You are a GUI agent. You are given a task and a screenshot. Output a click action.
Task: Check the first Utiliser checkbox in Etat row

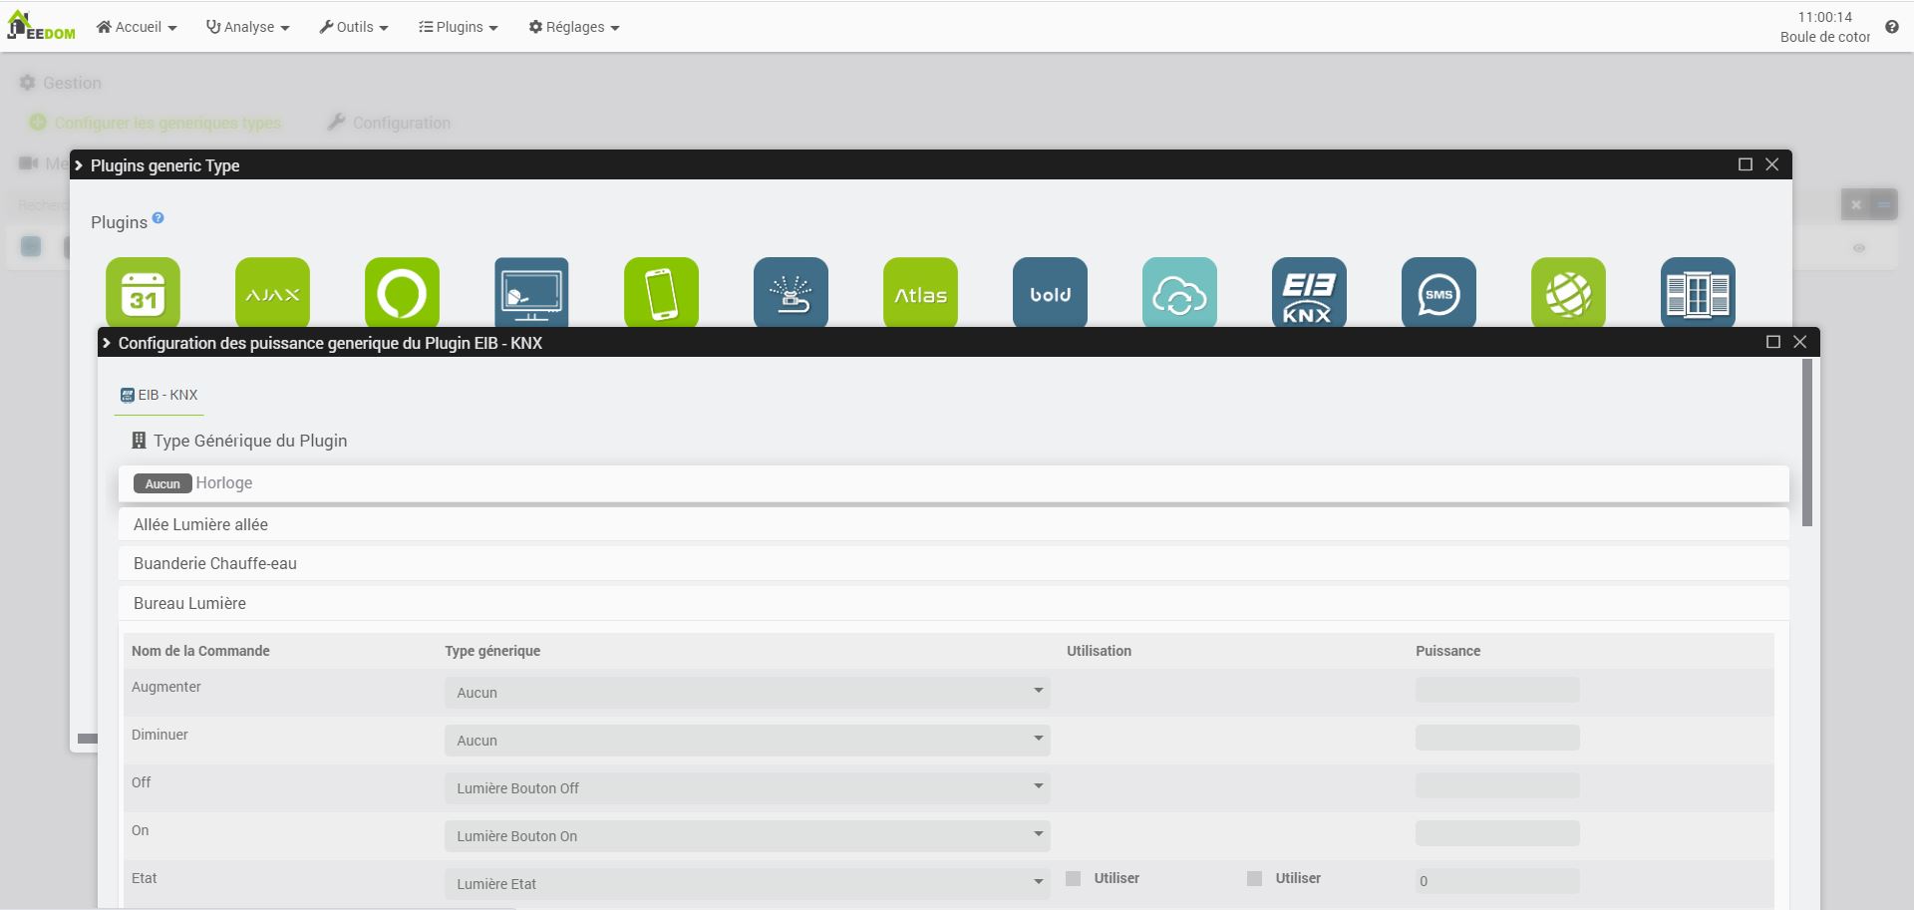[1074, 878]
